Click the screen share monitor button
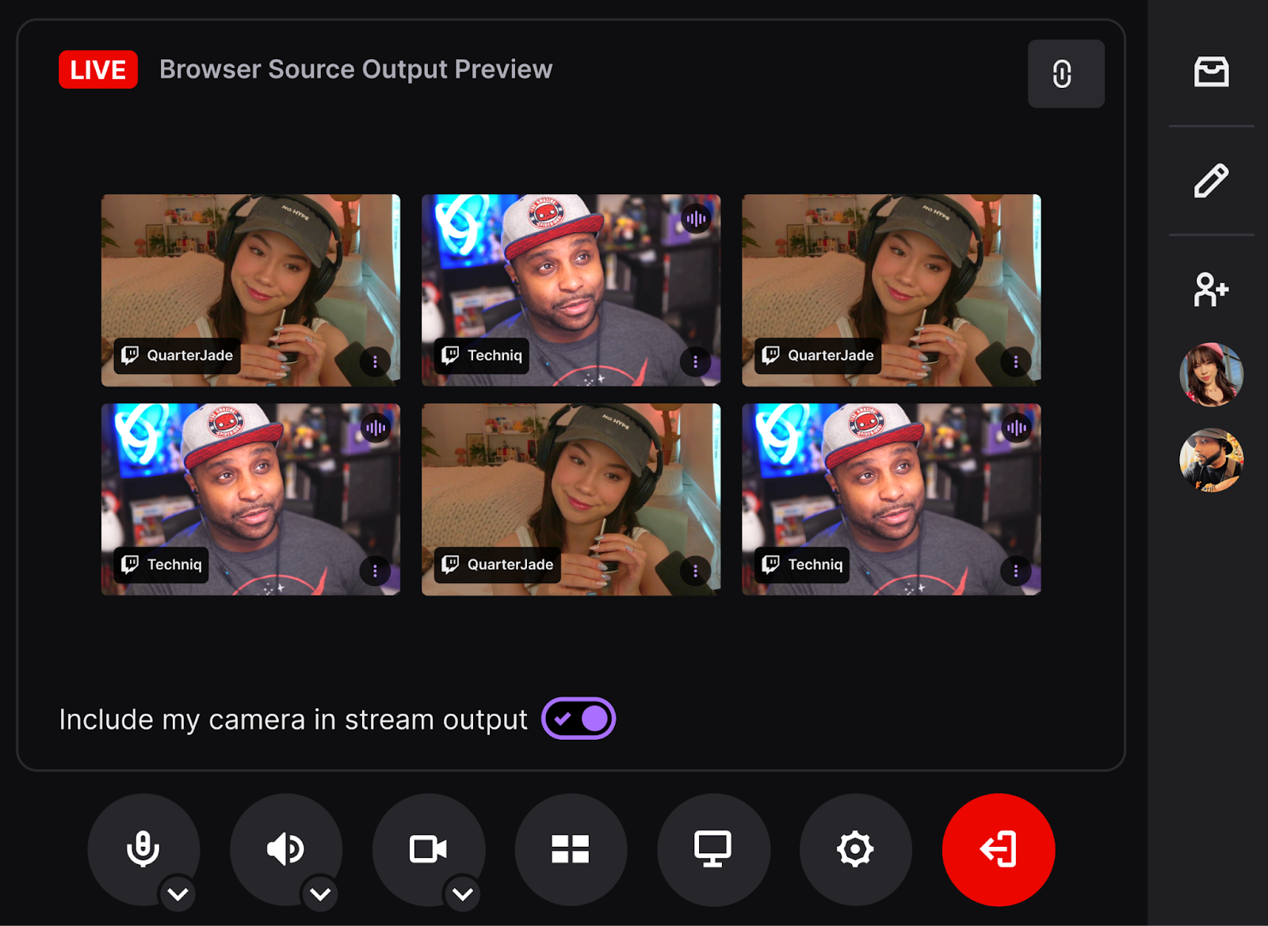Screen dimensions: 1268x926 click(x=713, y=849)
